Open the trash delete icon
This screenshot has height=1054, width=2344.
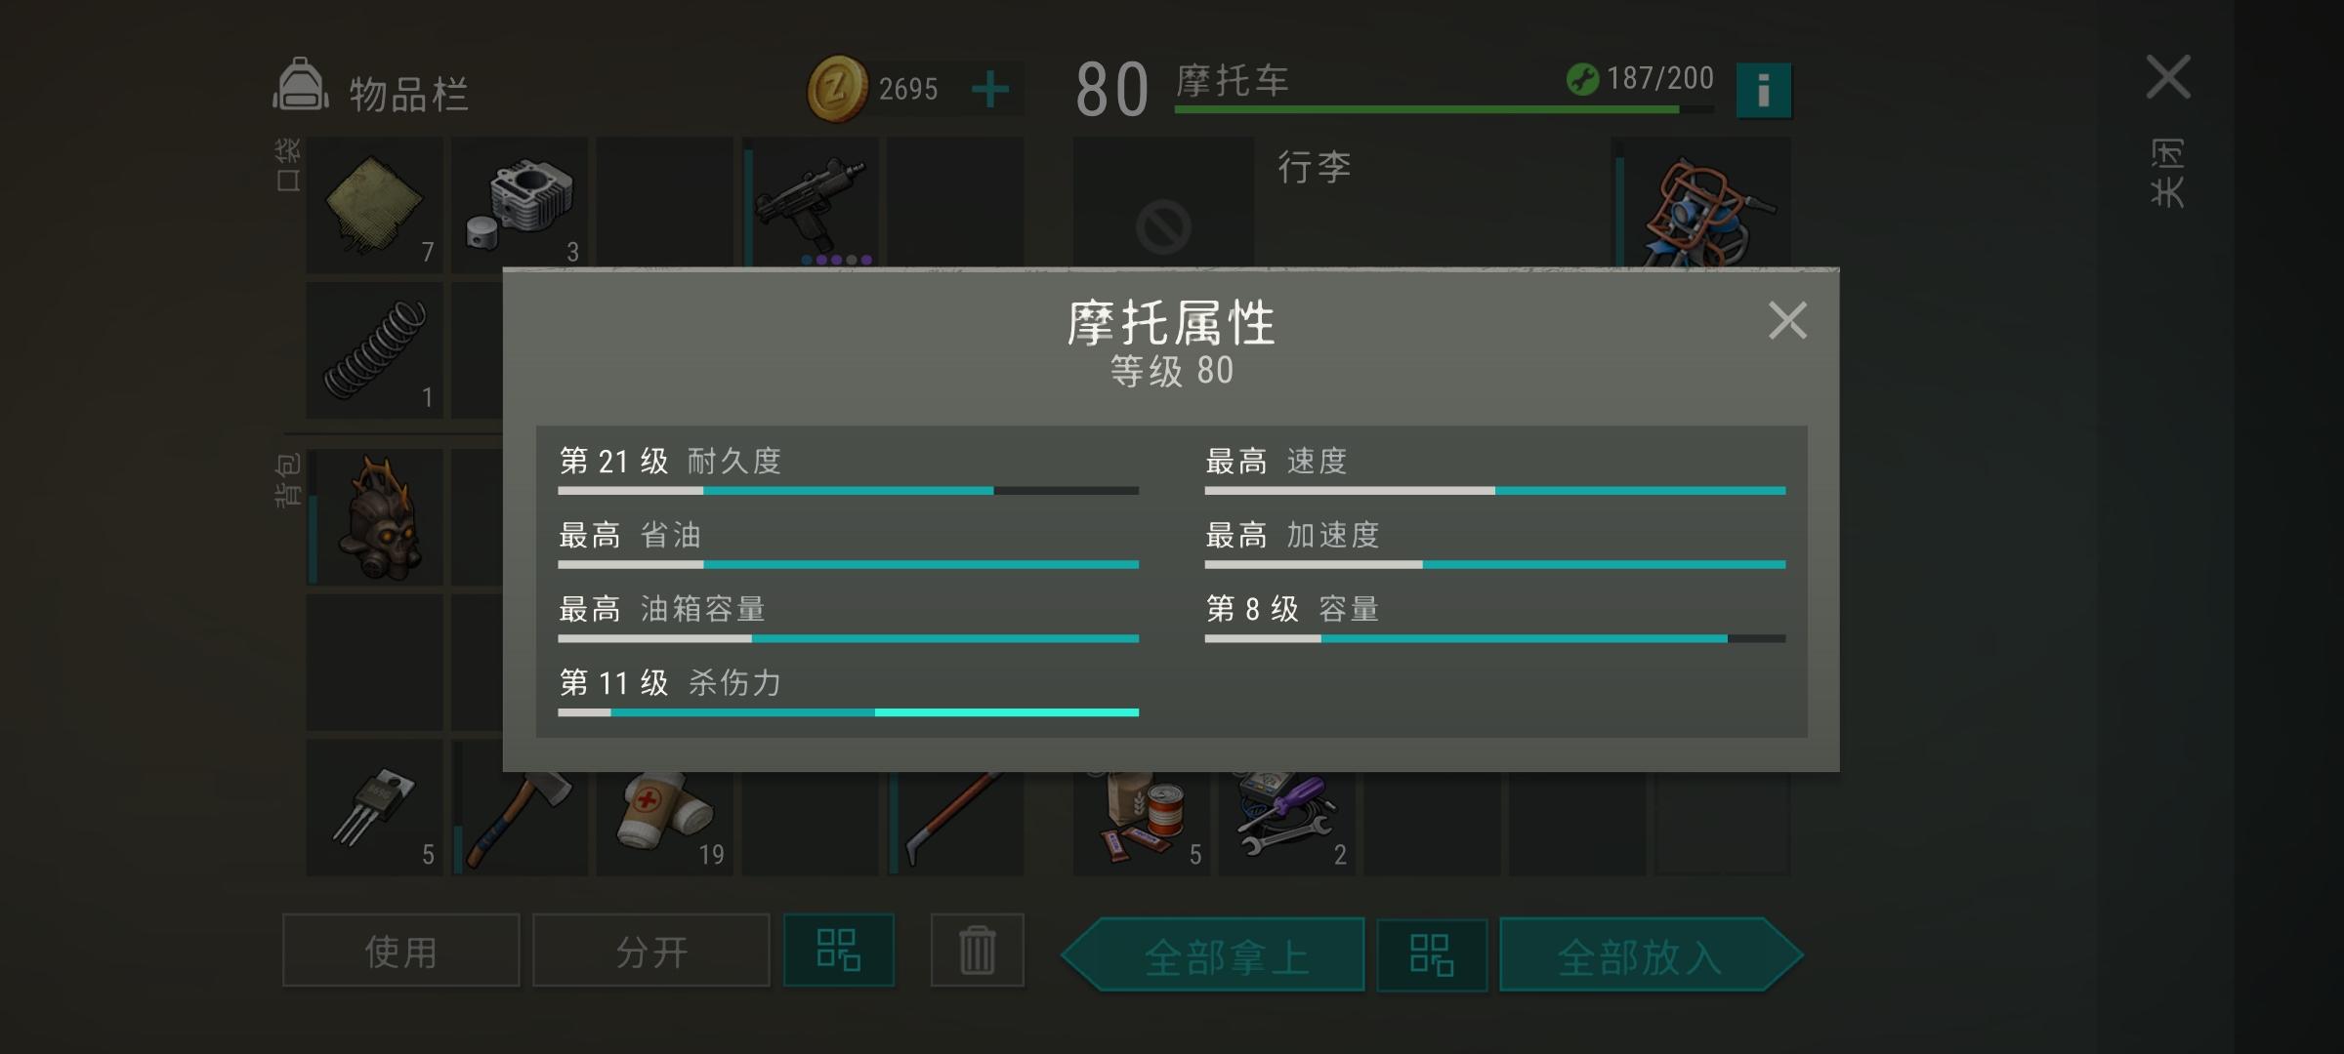(x=977, y=950)
